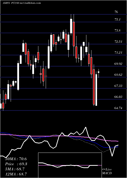Click the Price : 69.3 readout

point(16,164)
